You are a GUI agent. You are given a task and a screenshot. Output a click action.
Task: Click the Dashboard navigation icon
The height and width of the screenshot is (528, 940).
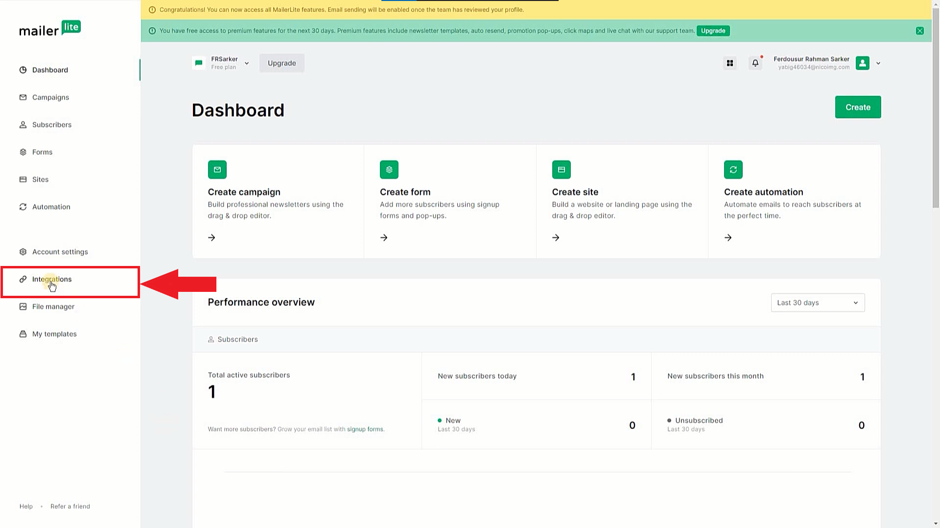(23, 69)
